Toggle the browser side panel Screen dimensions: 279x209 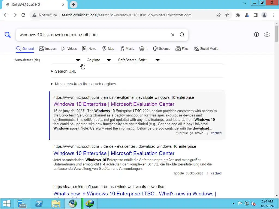pyautogui.click(x=256, y=15)
